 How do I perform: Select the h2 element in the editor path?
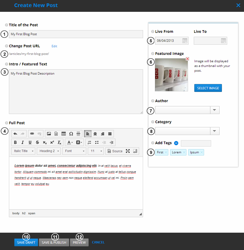click(x=24, y=213)
